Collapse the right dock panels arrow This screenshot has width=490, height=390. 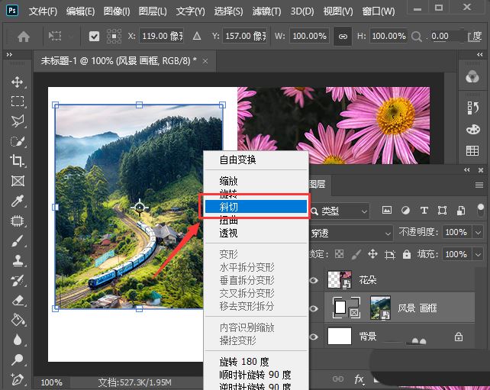tap(480, 55)
